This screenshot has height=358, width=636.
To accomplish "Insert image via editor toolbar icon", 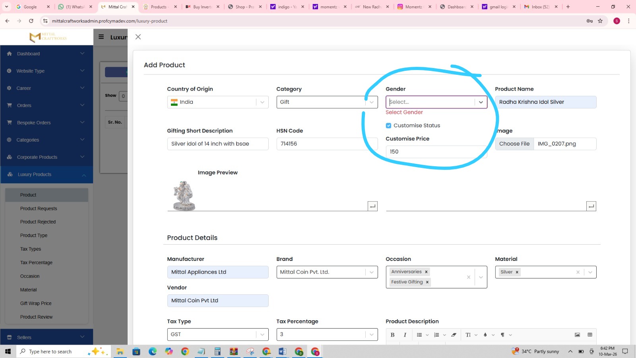I will coord(577,335).
